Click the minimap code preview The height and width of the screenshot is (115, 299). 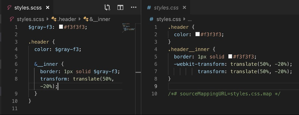click(x=128, y=28)
